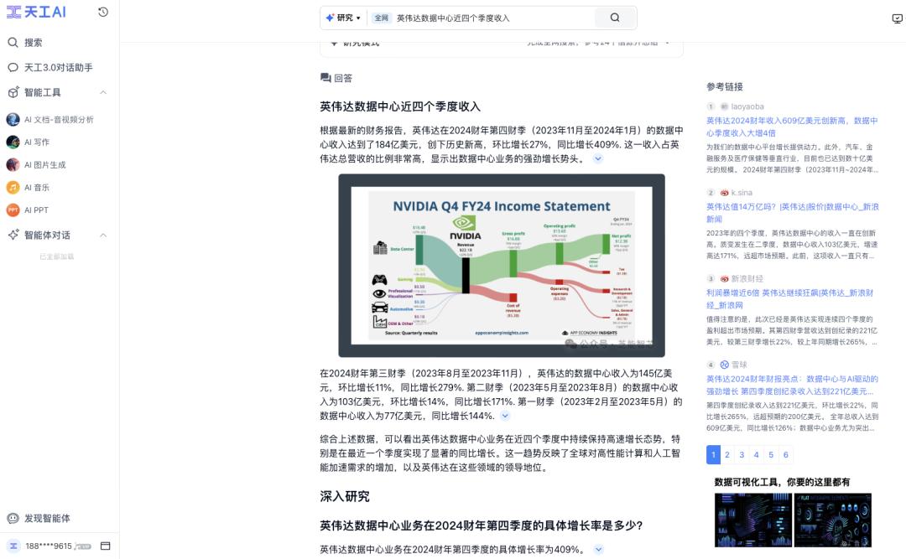This screenshot has width=906, height=559.
Task: Click the k.sina source icon
Action: pyautogui.click(x=724, y=193)
